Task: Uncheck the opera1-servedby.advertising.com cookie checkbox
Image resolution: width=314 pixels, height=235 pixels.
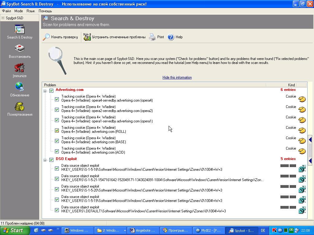Action: click(57, 120)
